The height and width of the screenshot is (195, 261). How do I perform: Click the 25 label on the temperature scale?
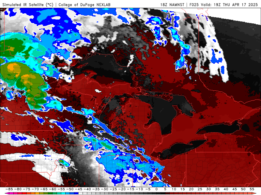click(200, 189)
